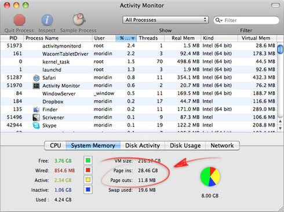Click the blue Inactive memory color swatch

click(88, 189)
